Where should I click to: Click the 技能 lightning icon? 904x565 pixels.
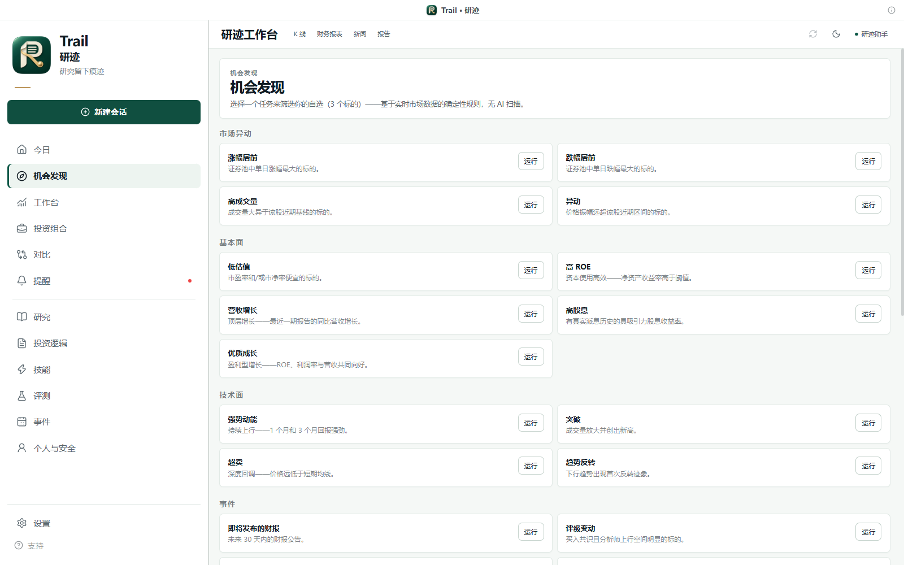click(22, 370)
